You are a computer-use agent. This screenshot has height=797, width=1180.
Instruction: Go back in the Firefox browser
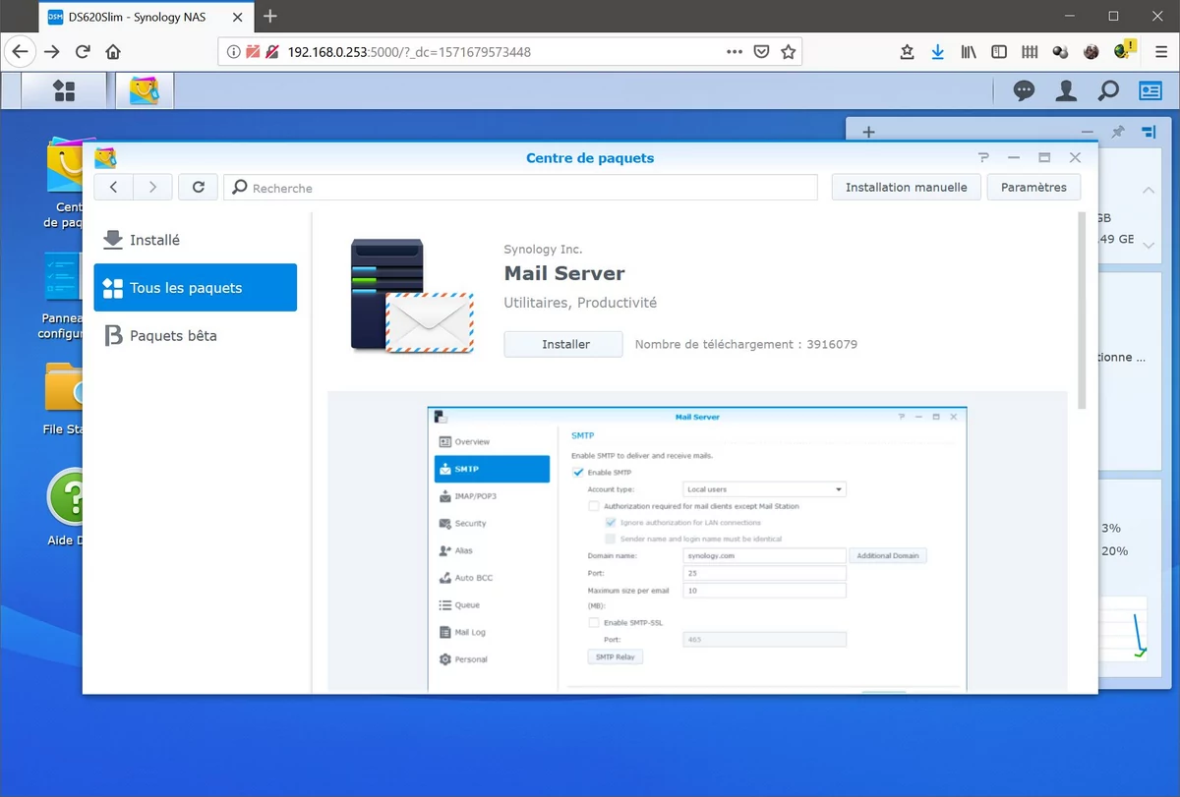point(20,52)
